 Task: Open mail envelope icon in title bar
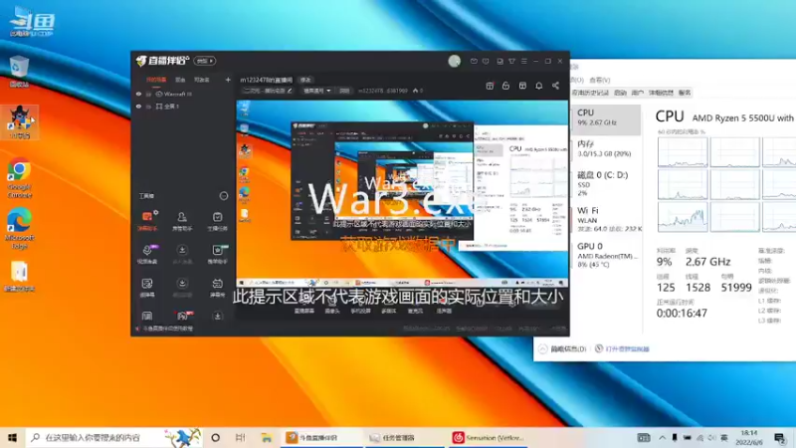point(474,61)
